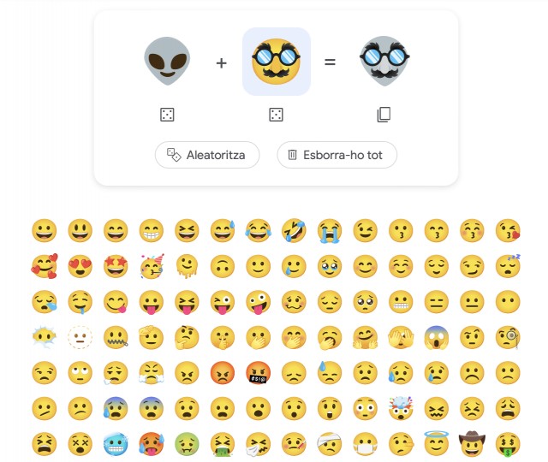Select the alien emoji slot
548x462 pixels.
(167, 61)
